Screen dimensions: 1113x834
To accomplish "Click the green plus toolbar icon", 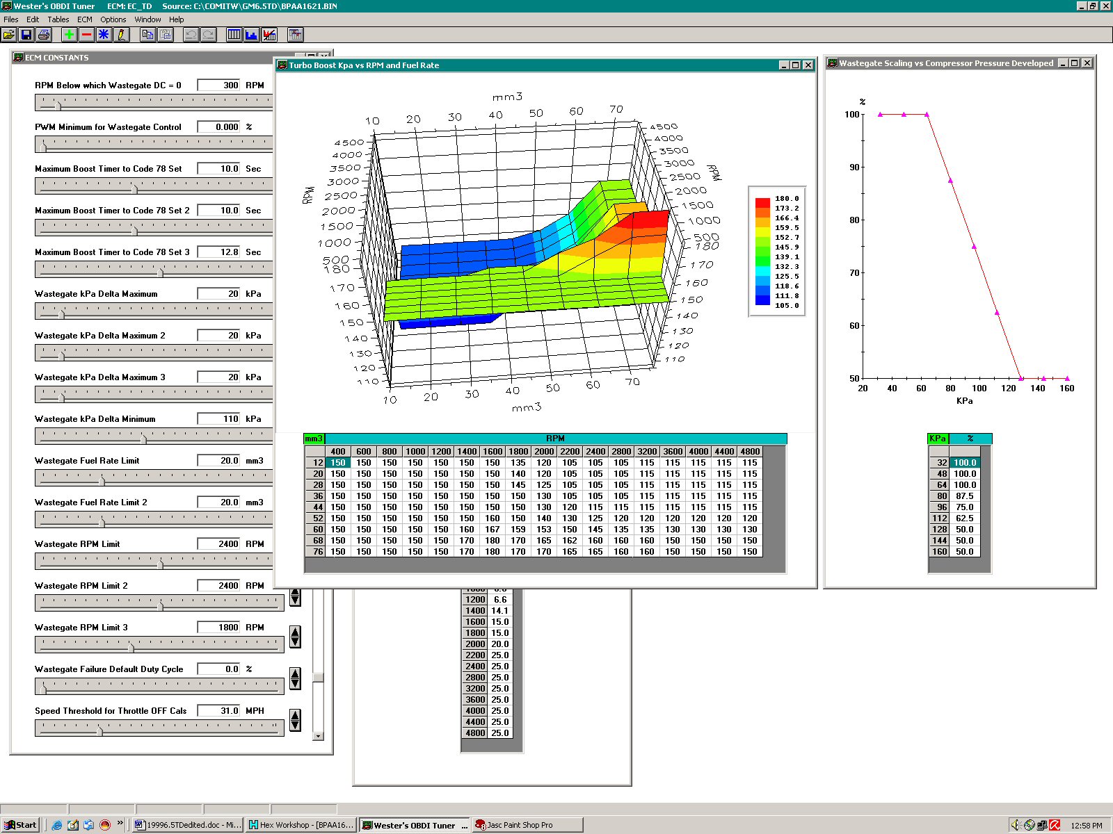I will [69, 34].
